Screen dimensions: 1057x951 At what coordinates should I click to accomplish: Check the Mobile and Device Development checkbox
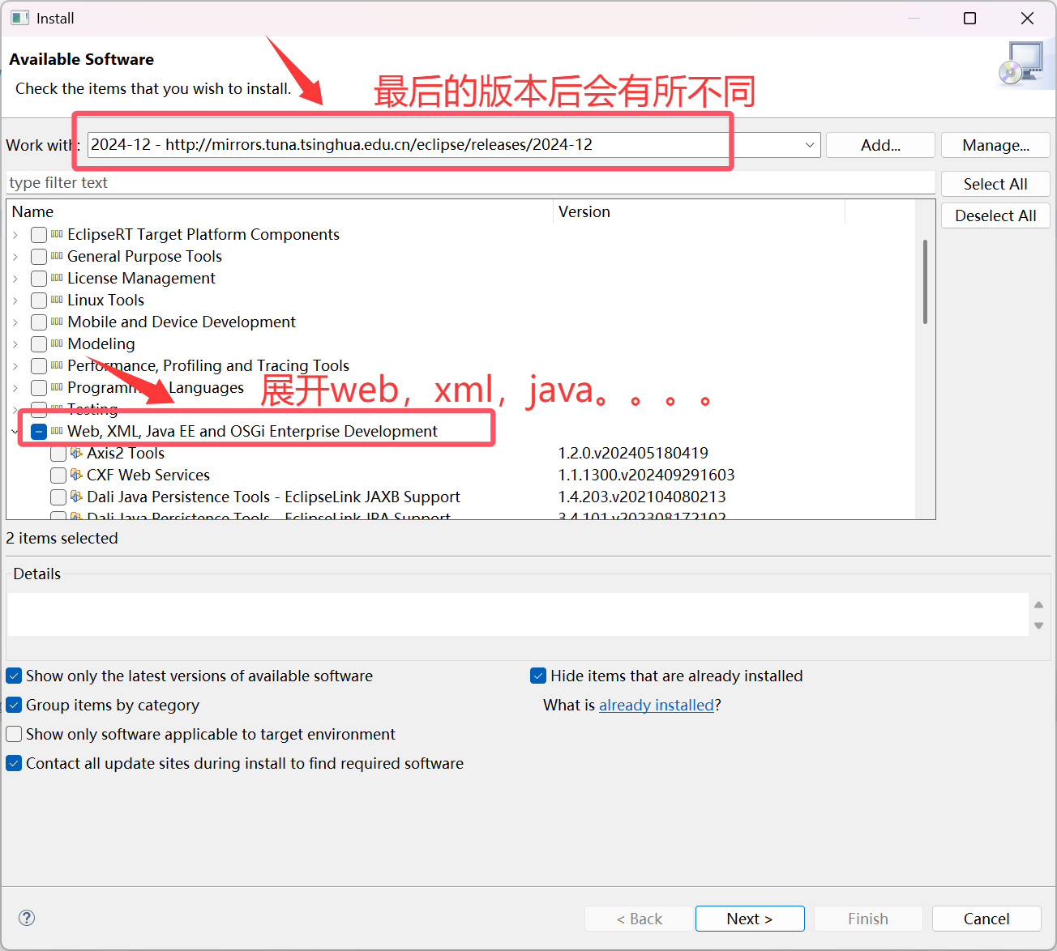click(39, 322)
